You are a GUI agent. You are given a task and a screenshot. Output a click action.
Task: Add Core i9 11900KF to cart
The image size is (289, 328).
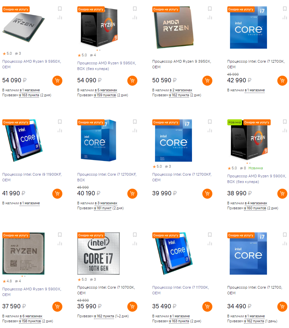[x=57, y=193]
